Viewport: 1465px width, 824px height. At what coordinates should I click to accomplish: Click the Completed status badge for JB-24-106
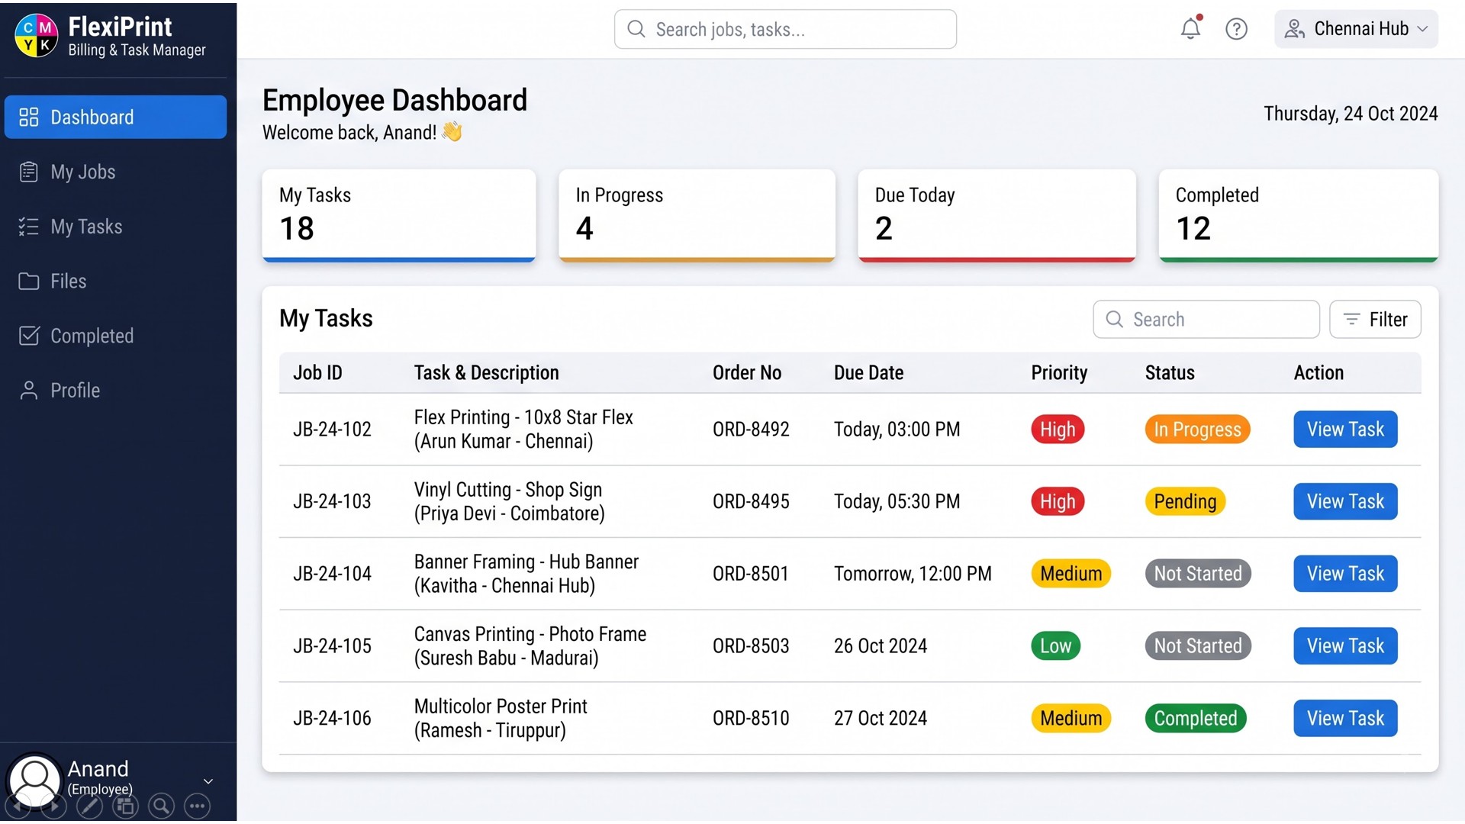[x=1195, y=718]
